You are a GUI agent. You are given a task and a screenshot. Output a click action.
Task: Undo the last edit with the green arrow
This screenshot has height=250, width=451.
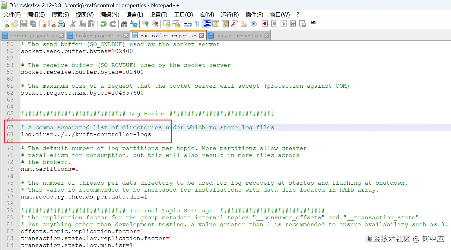click(x=103, y=24)
